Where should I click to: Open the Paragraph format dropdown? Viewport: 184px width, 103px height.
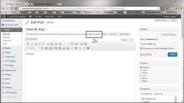coord(33,48)
